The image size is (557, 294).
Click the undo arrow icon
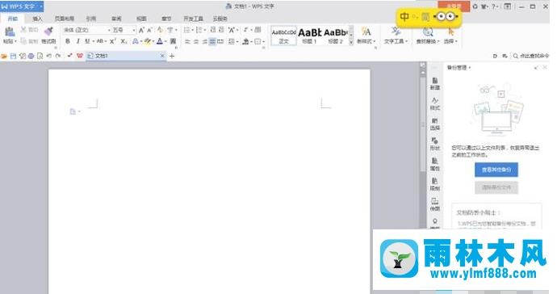[49, 56]
